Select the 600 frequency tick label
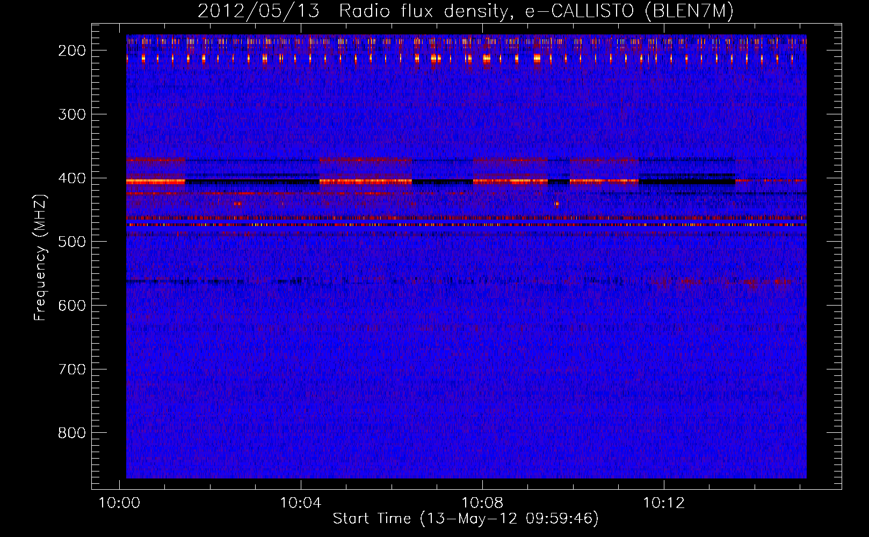Image resolution: width=869 pixels, height=537 pixels. coord(71,306)
